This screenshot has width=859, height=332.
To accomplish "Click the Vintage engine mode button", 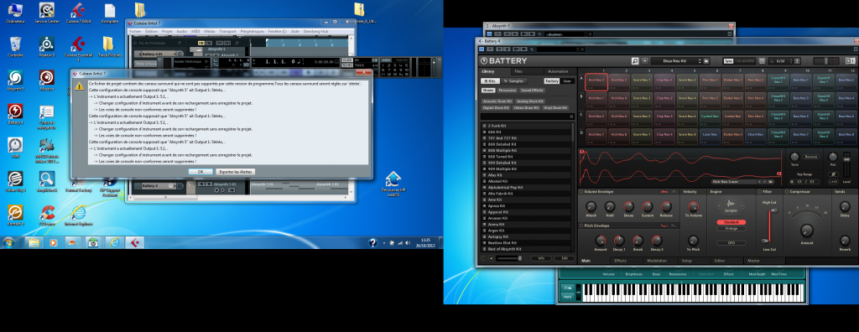I will point(731,229).
